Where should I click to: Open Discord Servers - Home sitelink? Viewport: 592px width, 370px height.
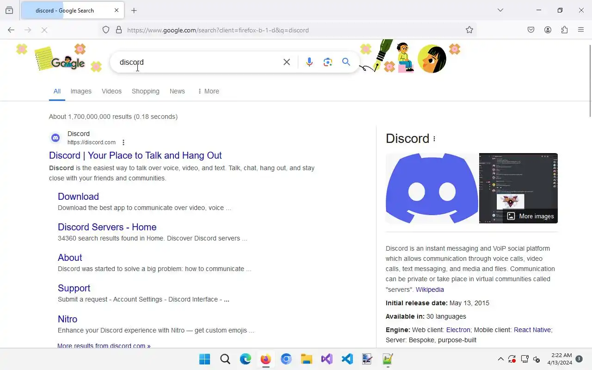pyautogui.click(x=107, y=227)
